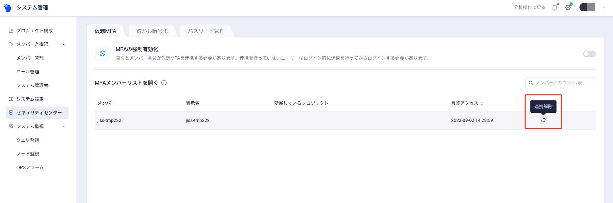This screenshot has width=613, height=203.
Task: Switch to the 透かし暗号化 tab
Action: 152,31
